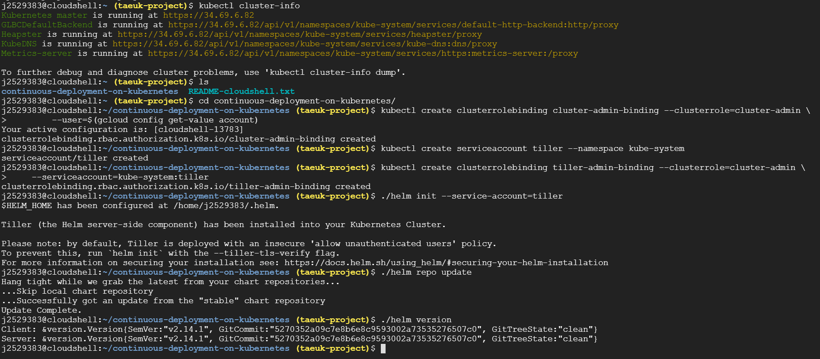Click the 'kubectl cluster-info' command text

[x=249, y=6]
